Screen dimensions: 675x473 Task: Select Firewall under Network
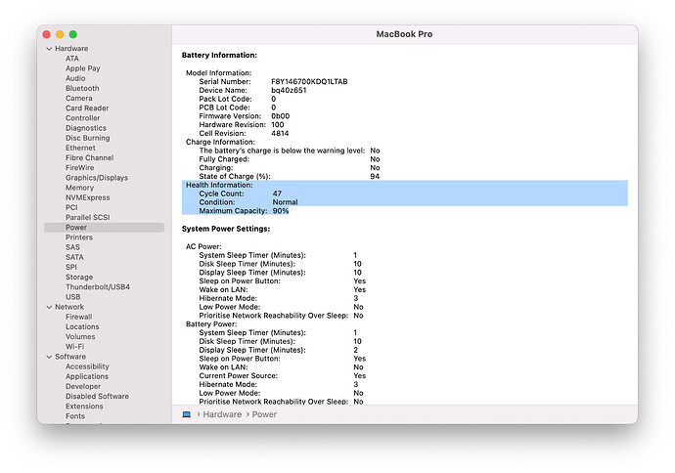[78, 317]
